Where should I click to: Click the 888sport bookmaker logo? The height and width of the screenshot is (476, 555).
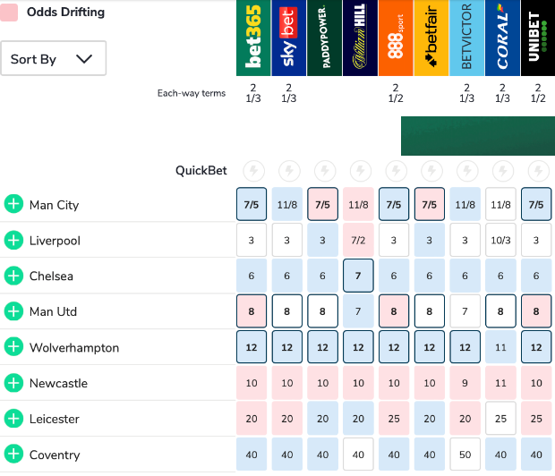[x=396, y=38]
